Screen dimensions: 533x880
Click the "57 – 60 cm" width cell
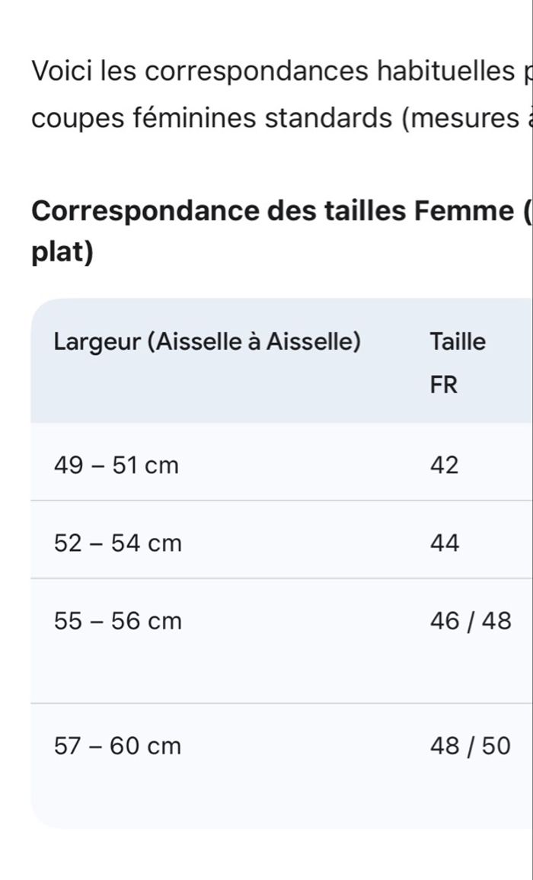[x=118, y=746]
